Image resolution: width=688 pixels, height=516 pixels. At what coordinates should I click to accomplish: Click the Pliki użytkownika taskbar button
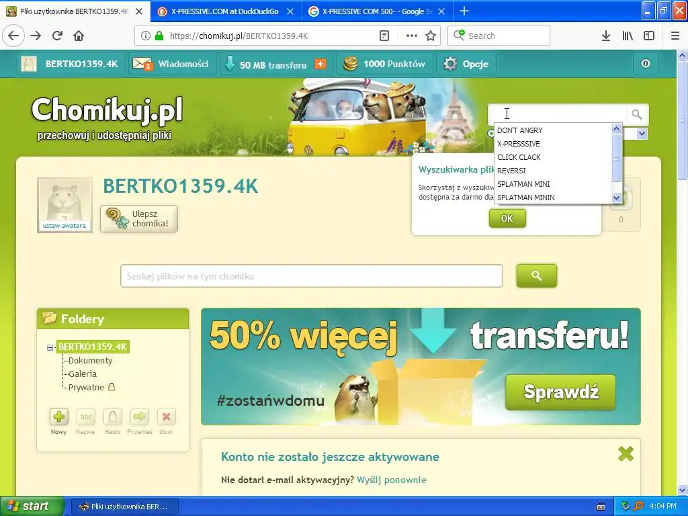click(x=124, y=507)
